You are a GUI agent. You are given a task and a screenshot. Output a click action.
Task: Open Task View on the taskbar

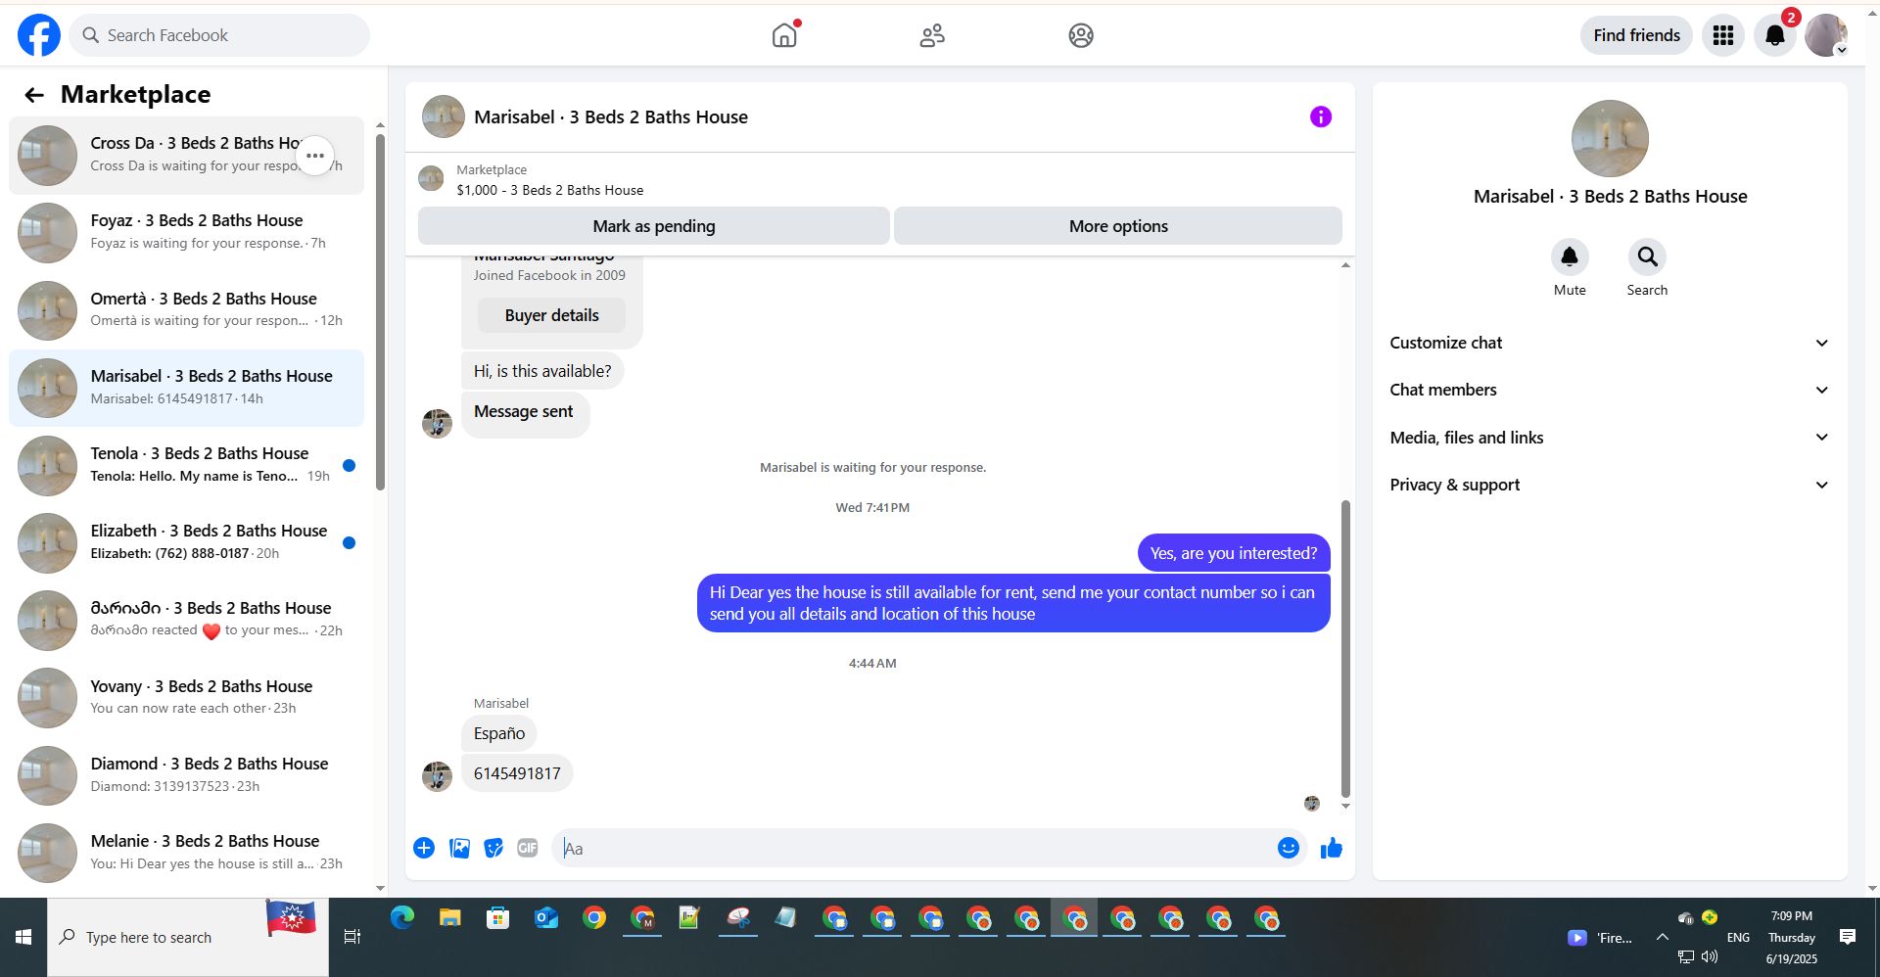352,937
